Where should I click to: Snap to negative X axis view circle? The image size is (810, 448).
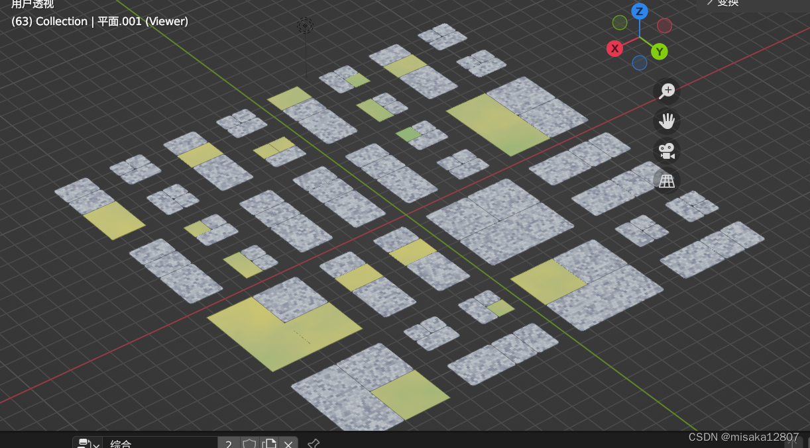tap(664, 25)
